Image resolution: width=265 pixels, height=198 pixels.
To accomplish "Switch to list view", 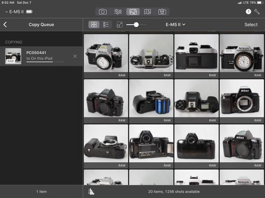I will point(106,25).
